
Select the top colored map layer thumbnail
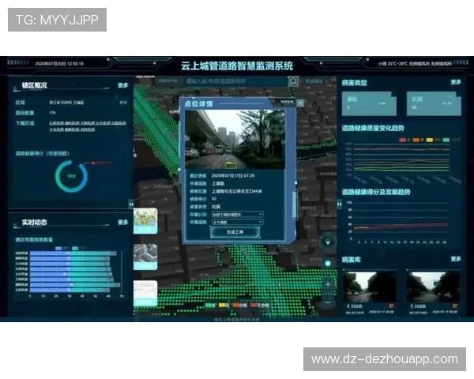[x=145, y=221]
